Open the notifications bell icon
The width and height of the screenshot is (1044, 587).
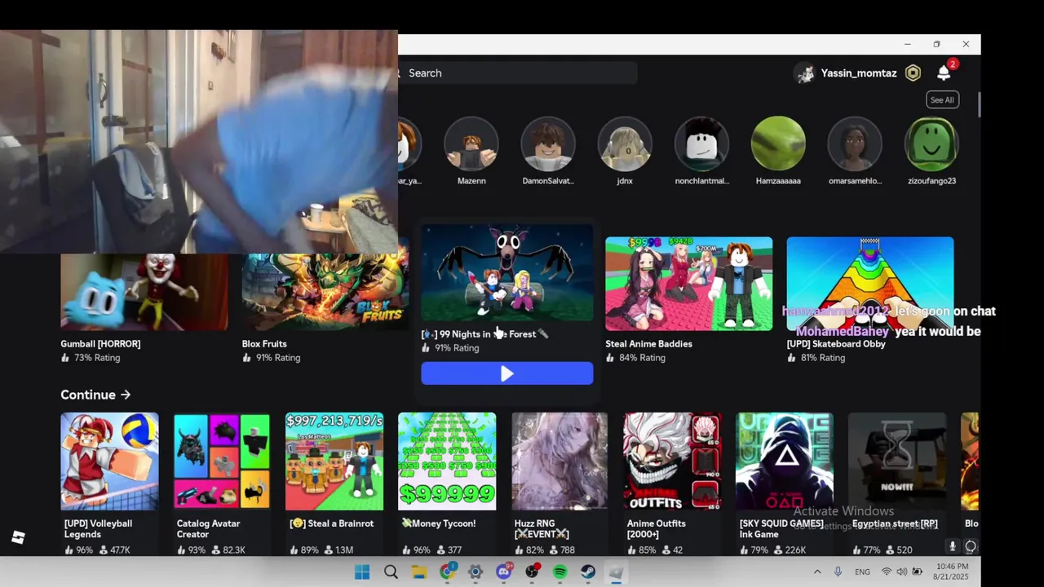coord(944,73)
